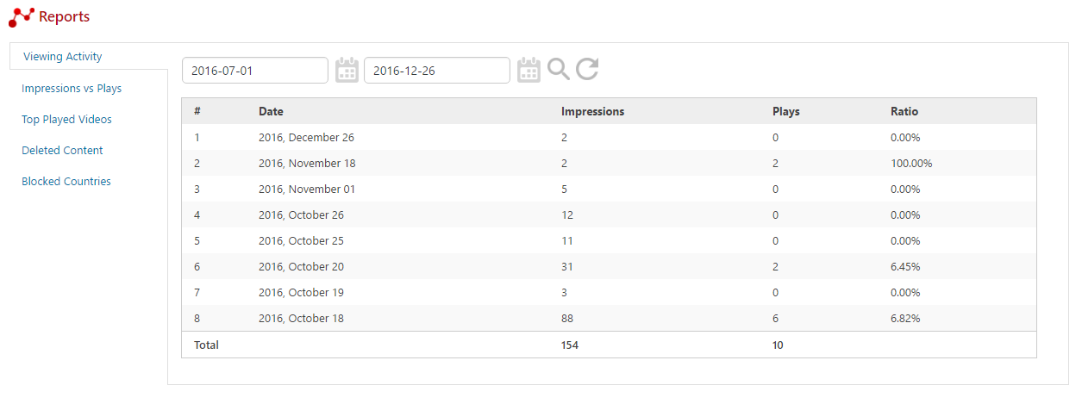The height and width of the screenshot is (404, 1082).
Task: Click the red Reports logo icon
Action: [x=21, y=16]
